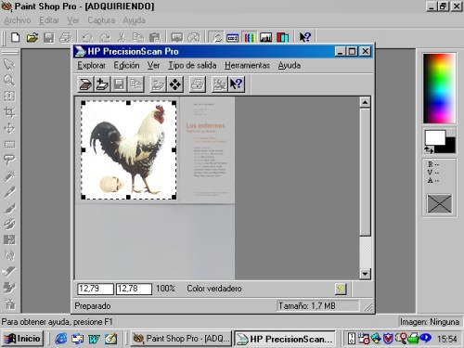Click the PrecisionScan copy icon

tap(135, 84)
